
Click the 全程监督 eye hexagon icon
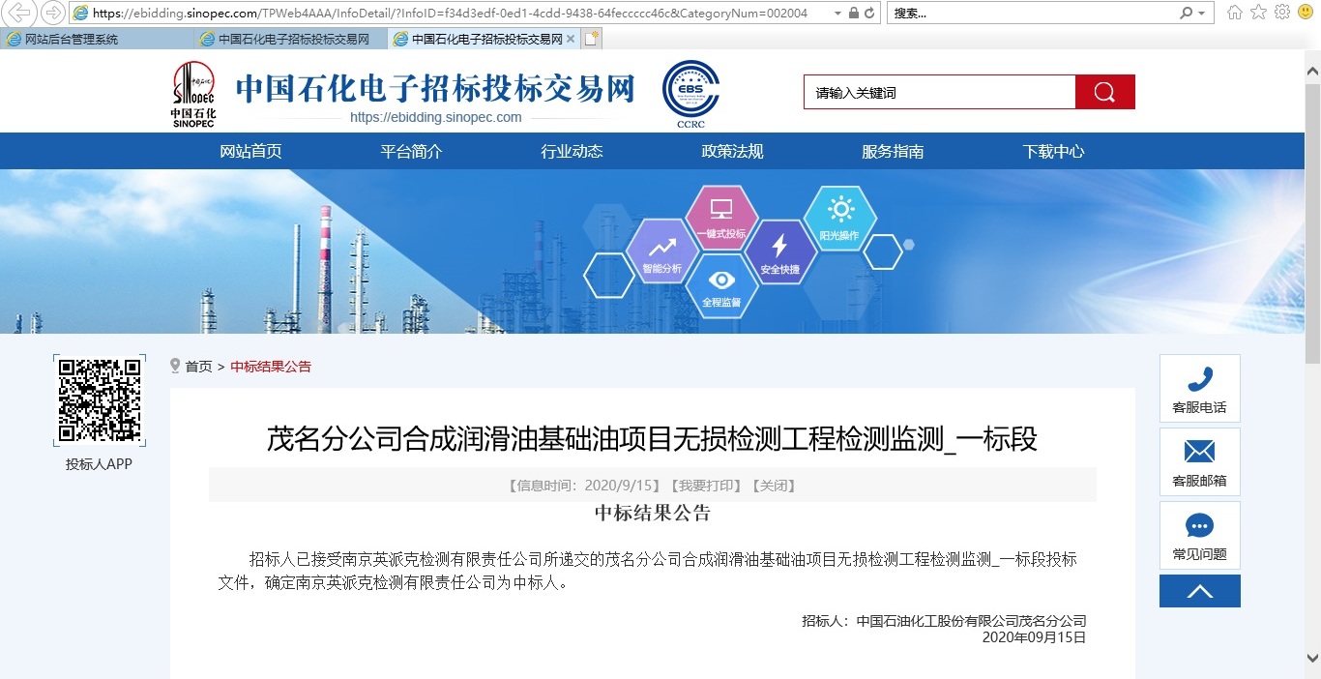coord(720,284)
